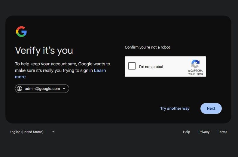Click the "Verify it's you" heading
Screen dimensions: 238x157
[x=44, y=50]
